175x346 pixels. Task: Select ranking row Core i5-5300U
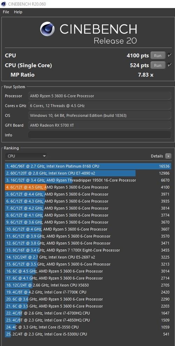tap(88, 334)
